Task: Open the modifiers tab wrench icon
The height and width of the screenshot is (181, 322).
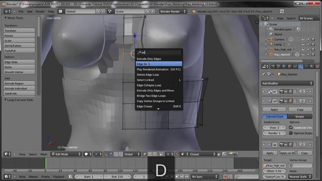Action: point(300,66)
